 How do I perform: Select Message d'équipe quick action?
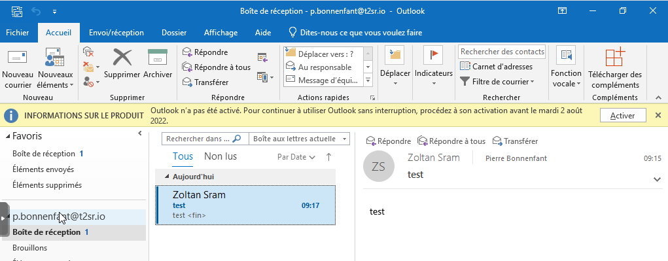click(x=323, y=80)
